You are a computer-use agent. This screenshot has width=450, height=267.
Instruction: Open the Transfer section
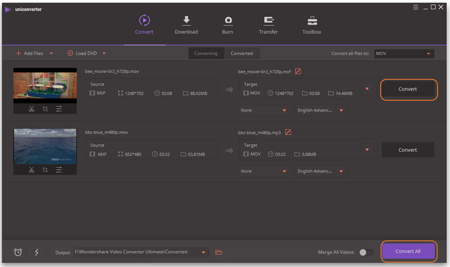point(268,25)
